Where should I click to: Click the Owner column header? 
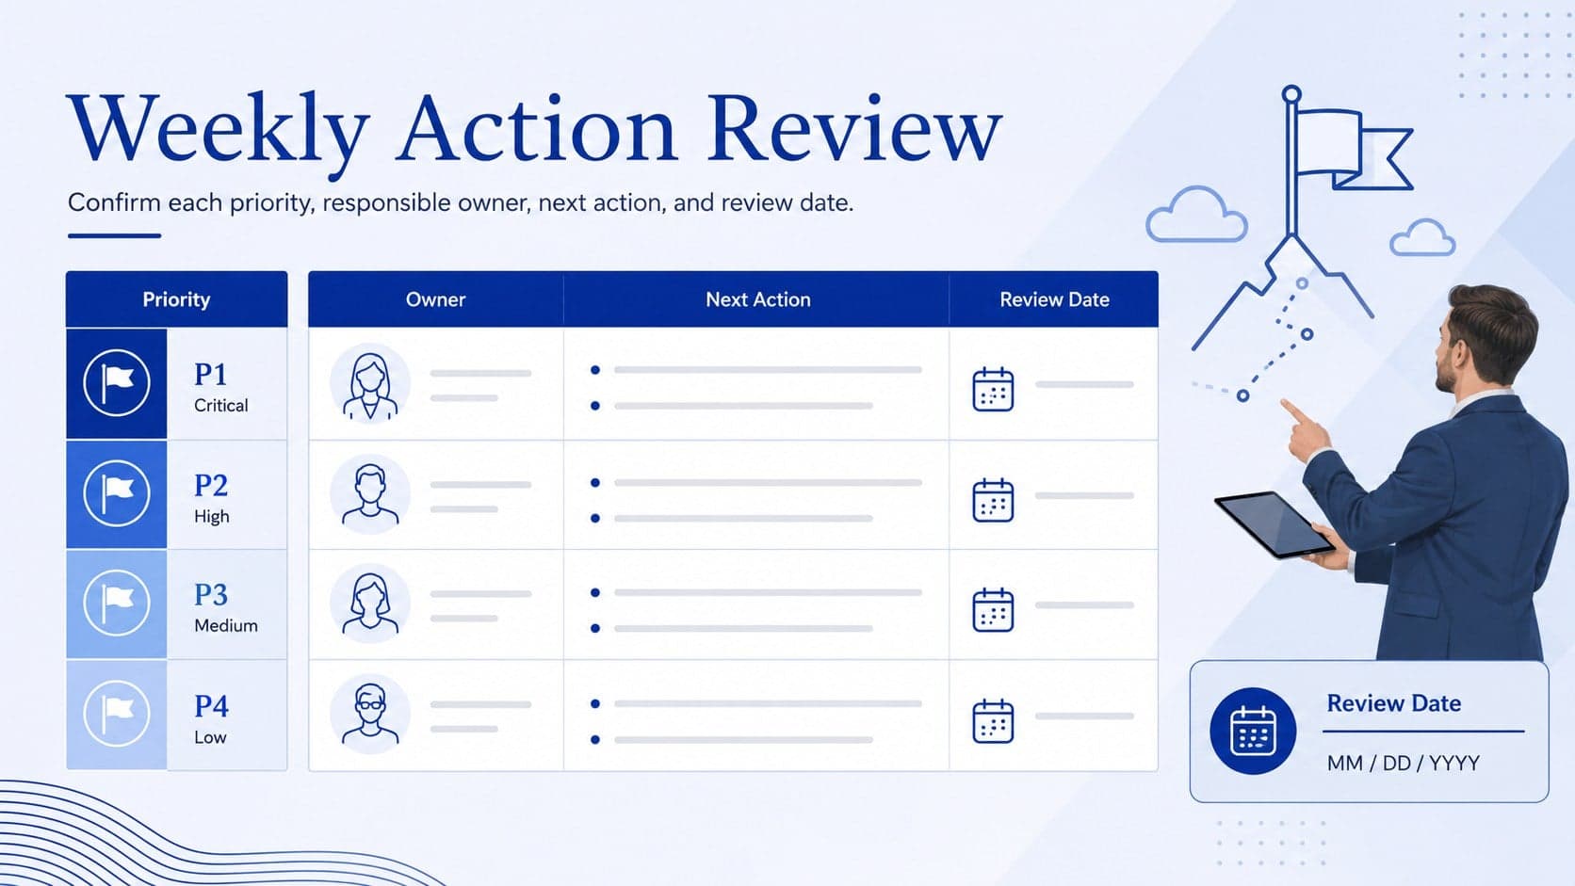coord(436,299)
